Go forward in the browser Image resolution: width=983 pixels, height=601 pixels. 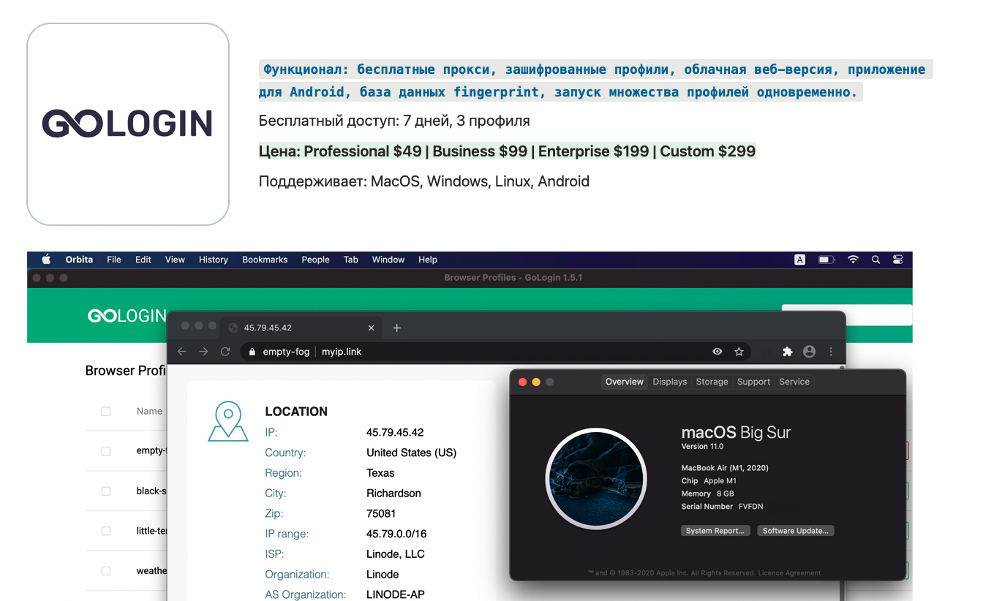[x=203, y=352]
